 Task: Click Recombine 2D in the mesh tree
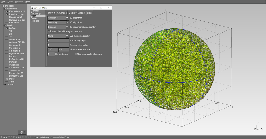pyautogui.click(x=16, y=73)
